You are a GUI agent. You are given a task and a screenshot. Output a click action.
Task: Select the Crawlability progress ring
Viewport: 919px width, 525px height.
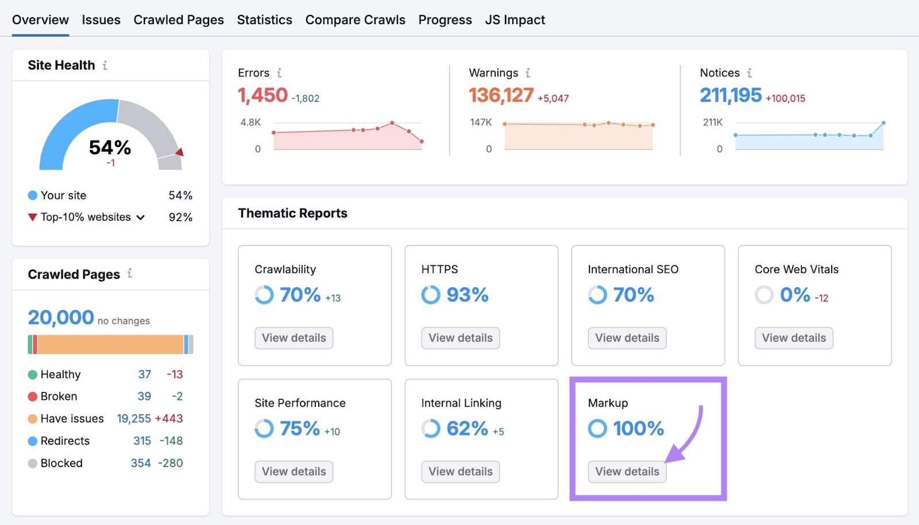coord(264,295)
